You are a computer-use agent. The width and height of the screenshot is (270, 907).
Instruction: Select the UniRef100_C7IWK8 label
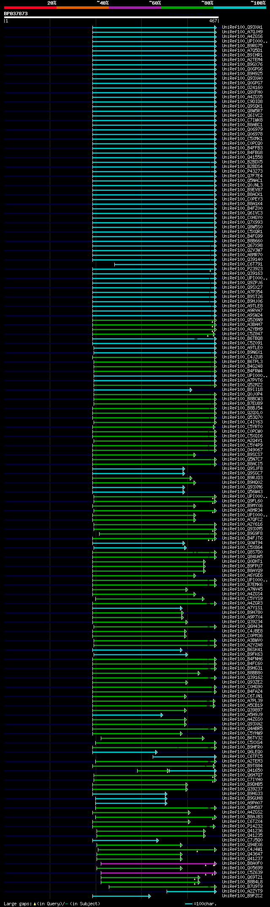point(242,120)
